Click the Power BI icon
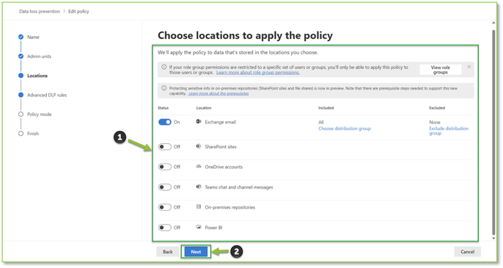Image resolution: width=503 pixels, height=268 pixels. (199, 227)
